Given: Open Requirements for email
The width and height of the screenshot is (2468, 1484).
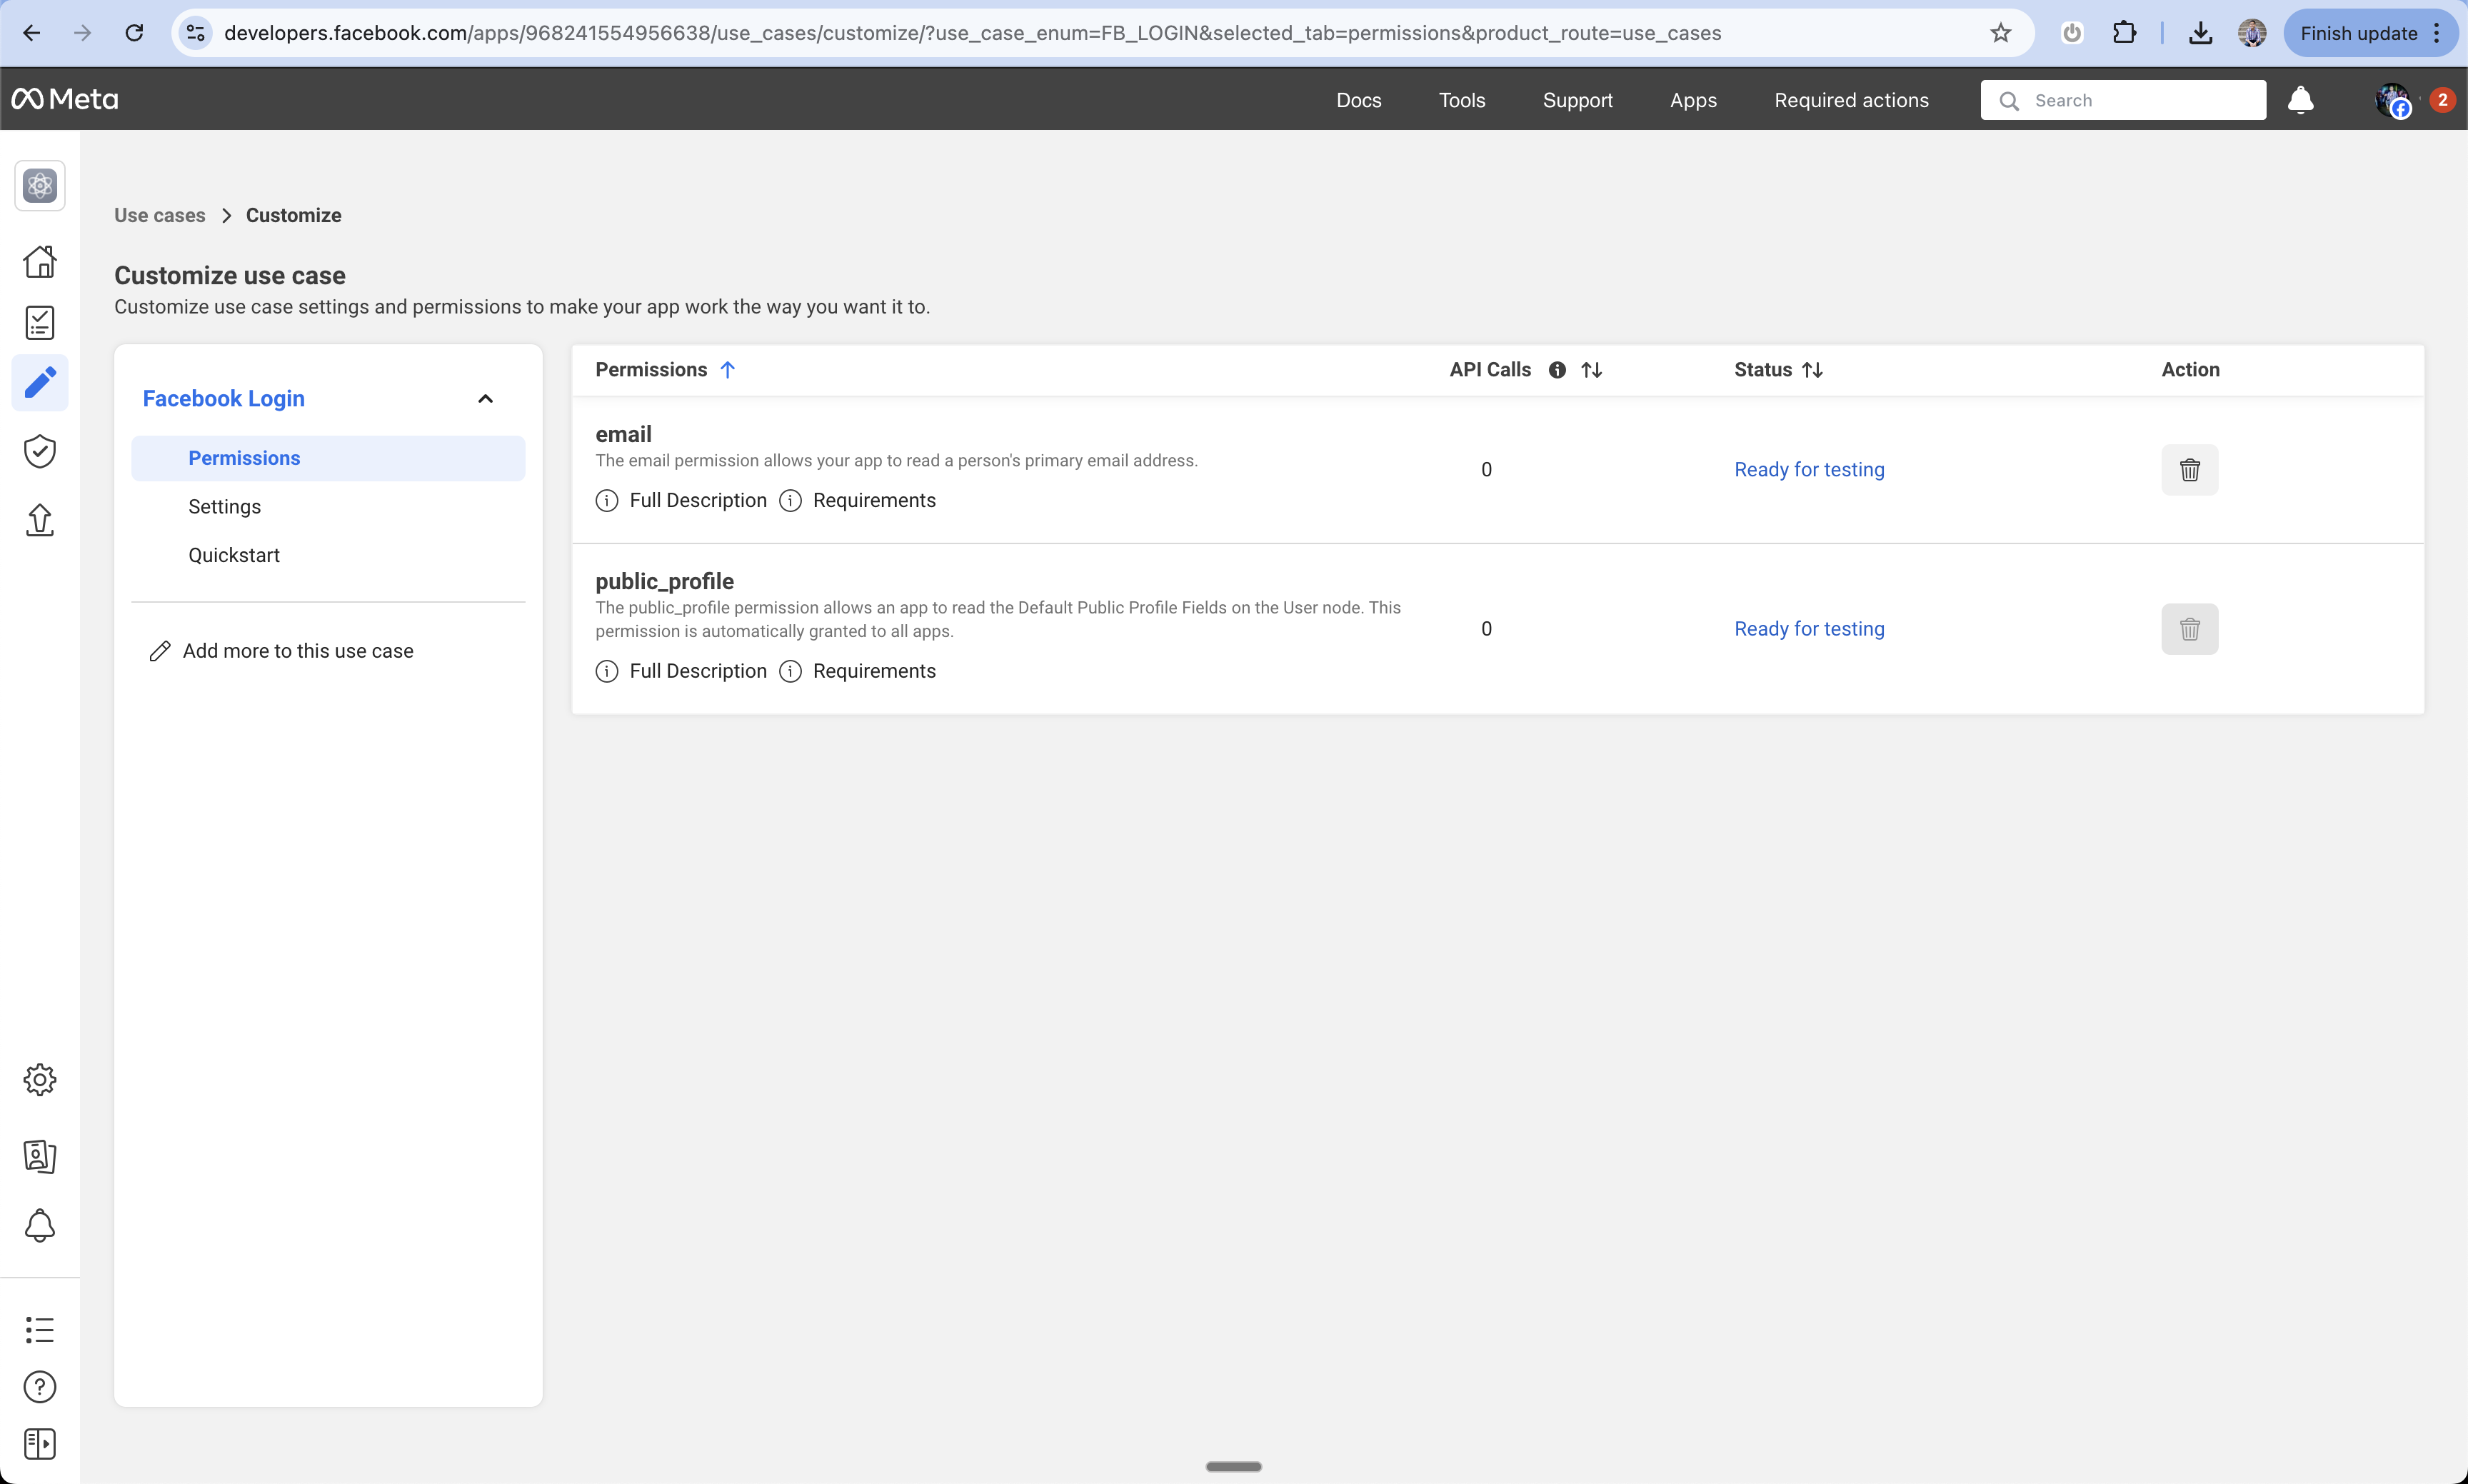Looking at the screenshot, I should tap(857, 500).
